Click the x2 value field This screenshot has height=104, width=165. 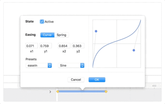64,46
